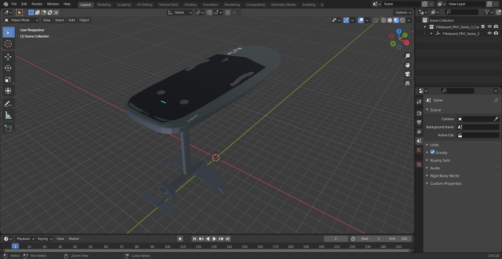Toggle proportional editing
Image resolution: width=502 pixels, height=259 pixels.
click(228, 12)
